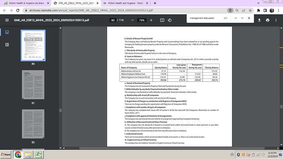Click the document horizontal scrollbar

tap(172, 148)
